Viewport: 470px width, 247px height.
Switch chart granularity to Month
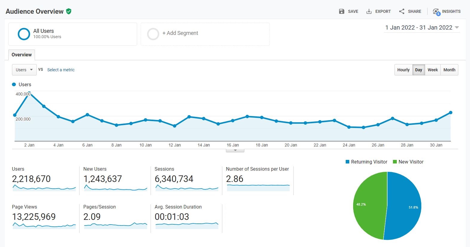[449, 70]
